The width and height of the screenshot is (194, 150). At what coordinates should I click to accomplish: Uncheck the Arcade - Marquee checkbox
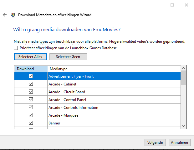[x=31, y=115]
